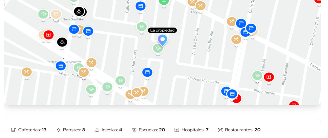Open the school marker directly below the property pin
Viewport: 328px width, 138px height.
pos(158,48)
